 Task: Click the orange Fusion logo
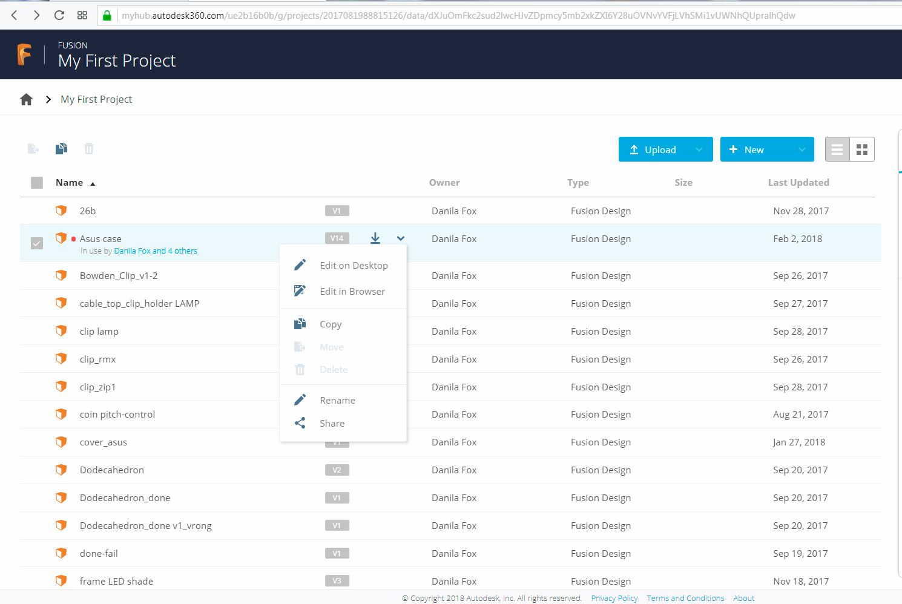click(x=24, y=54)
